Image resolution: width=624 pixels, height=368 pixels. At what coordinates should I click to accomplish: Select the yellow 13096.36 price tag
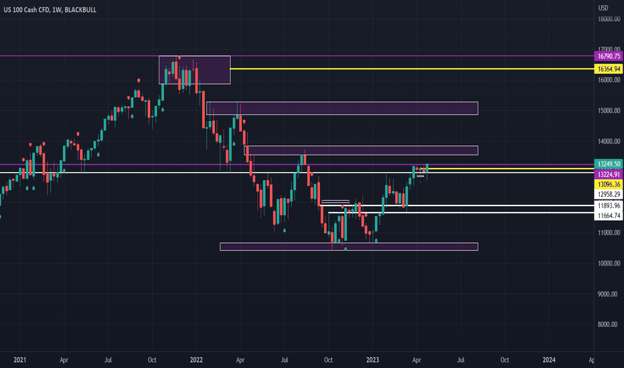(609, 184)
